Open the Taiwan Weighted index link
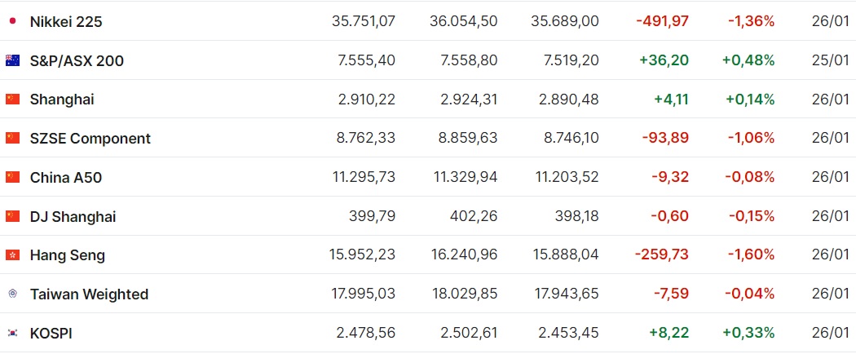Viewport: 856px width, 354px height. pos(89,294)
